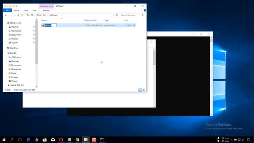Open pinned Pictures under Quick access
The height and width of the screenshot is (143, 254).
tap(15, 39)
